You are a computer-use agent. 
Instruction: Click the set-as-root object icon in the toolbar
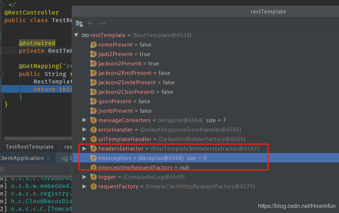pyautogui.click(x=79, y=24)
